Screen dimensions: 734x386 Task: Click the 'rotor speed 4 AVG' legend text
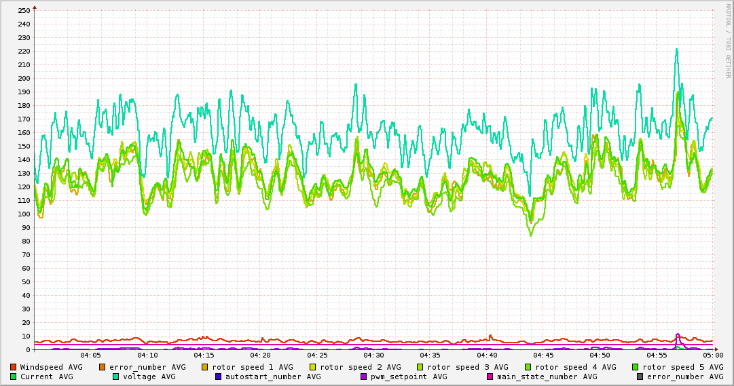[x=576, y=367]
